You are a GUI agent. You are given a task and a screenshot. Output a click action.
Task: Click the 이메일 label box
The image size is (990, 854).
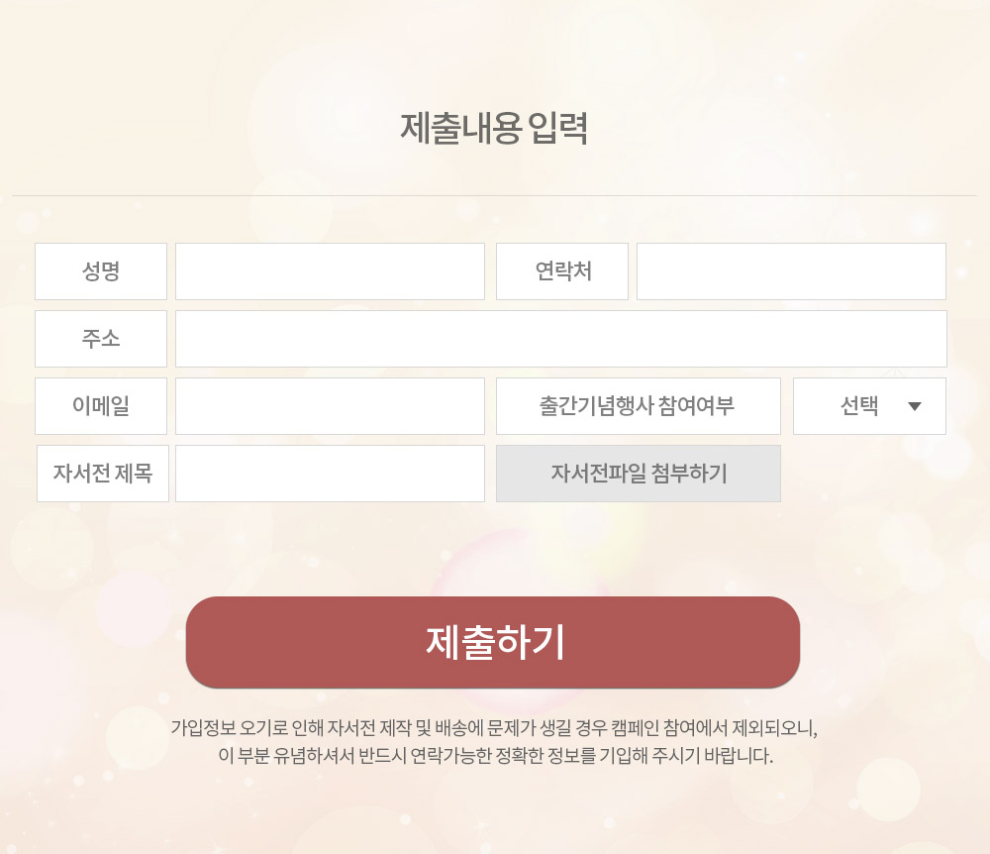coord(101,406)
